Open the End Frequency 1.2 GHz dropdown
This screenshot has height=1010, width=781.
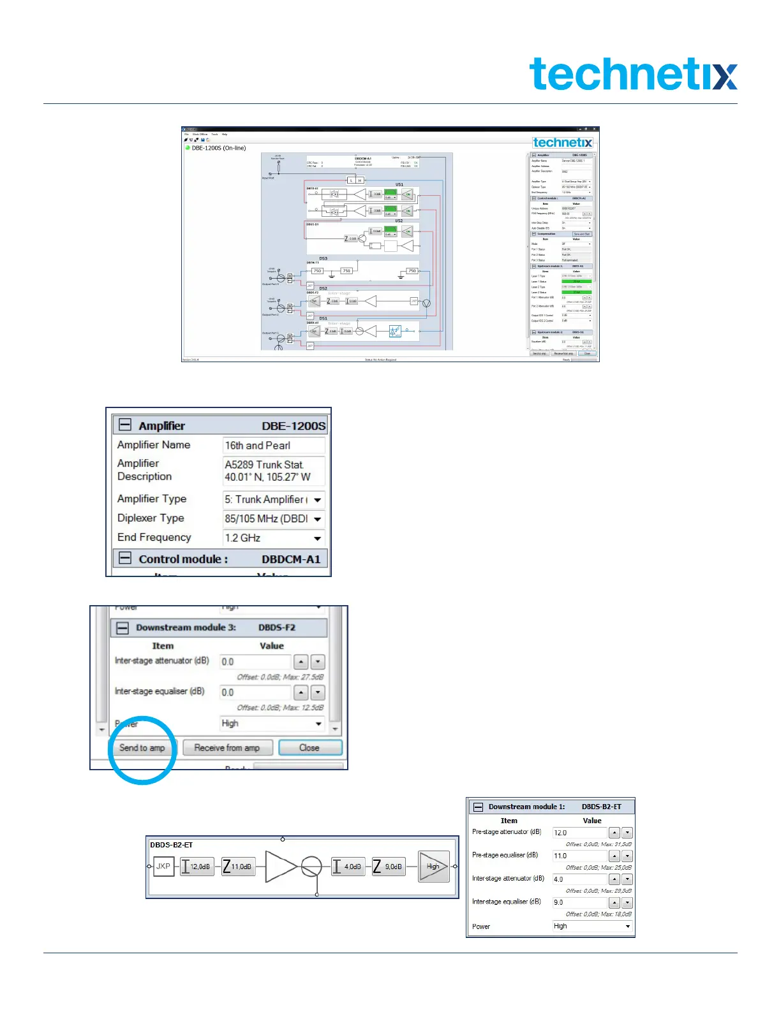coord(274,538)
